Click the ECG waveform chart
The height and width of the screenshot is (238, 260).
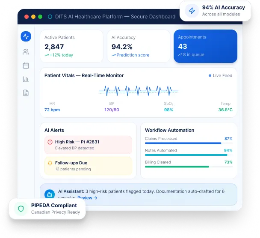click(139, 91)
